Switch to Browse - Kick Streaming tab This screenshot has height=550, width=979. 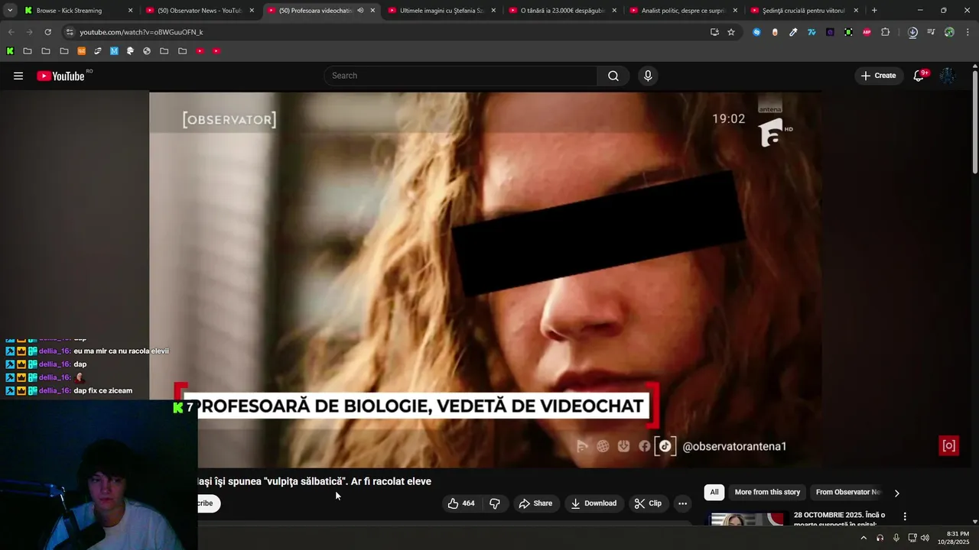pos(69,11)
